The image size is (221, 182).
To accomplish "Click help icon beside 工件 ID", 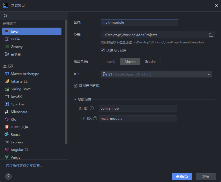I will [x=95, y=118].
